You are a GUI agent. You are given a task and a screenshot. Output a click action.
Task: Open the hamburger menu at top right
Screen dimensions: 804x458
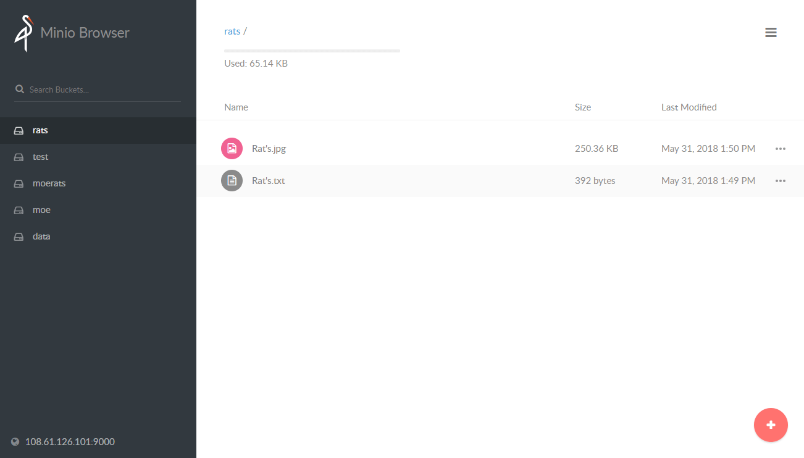pyautogui.click(x=771, y=33)
